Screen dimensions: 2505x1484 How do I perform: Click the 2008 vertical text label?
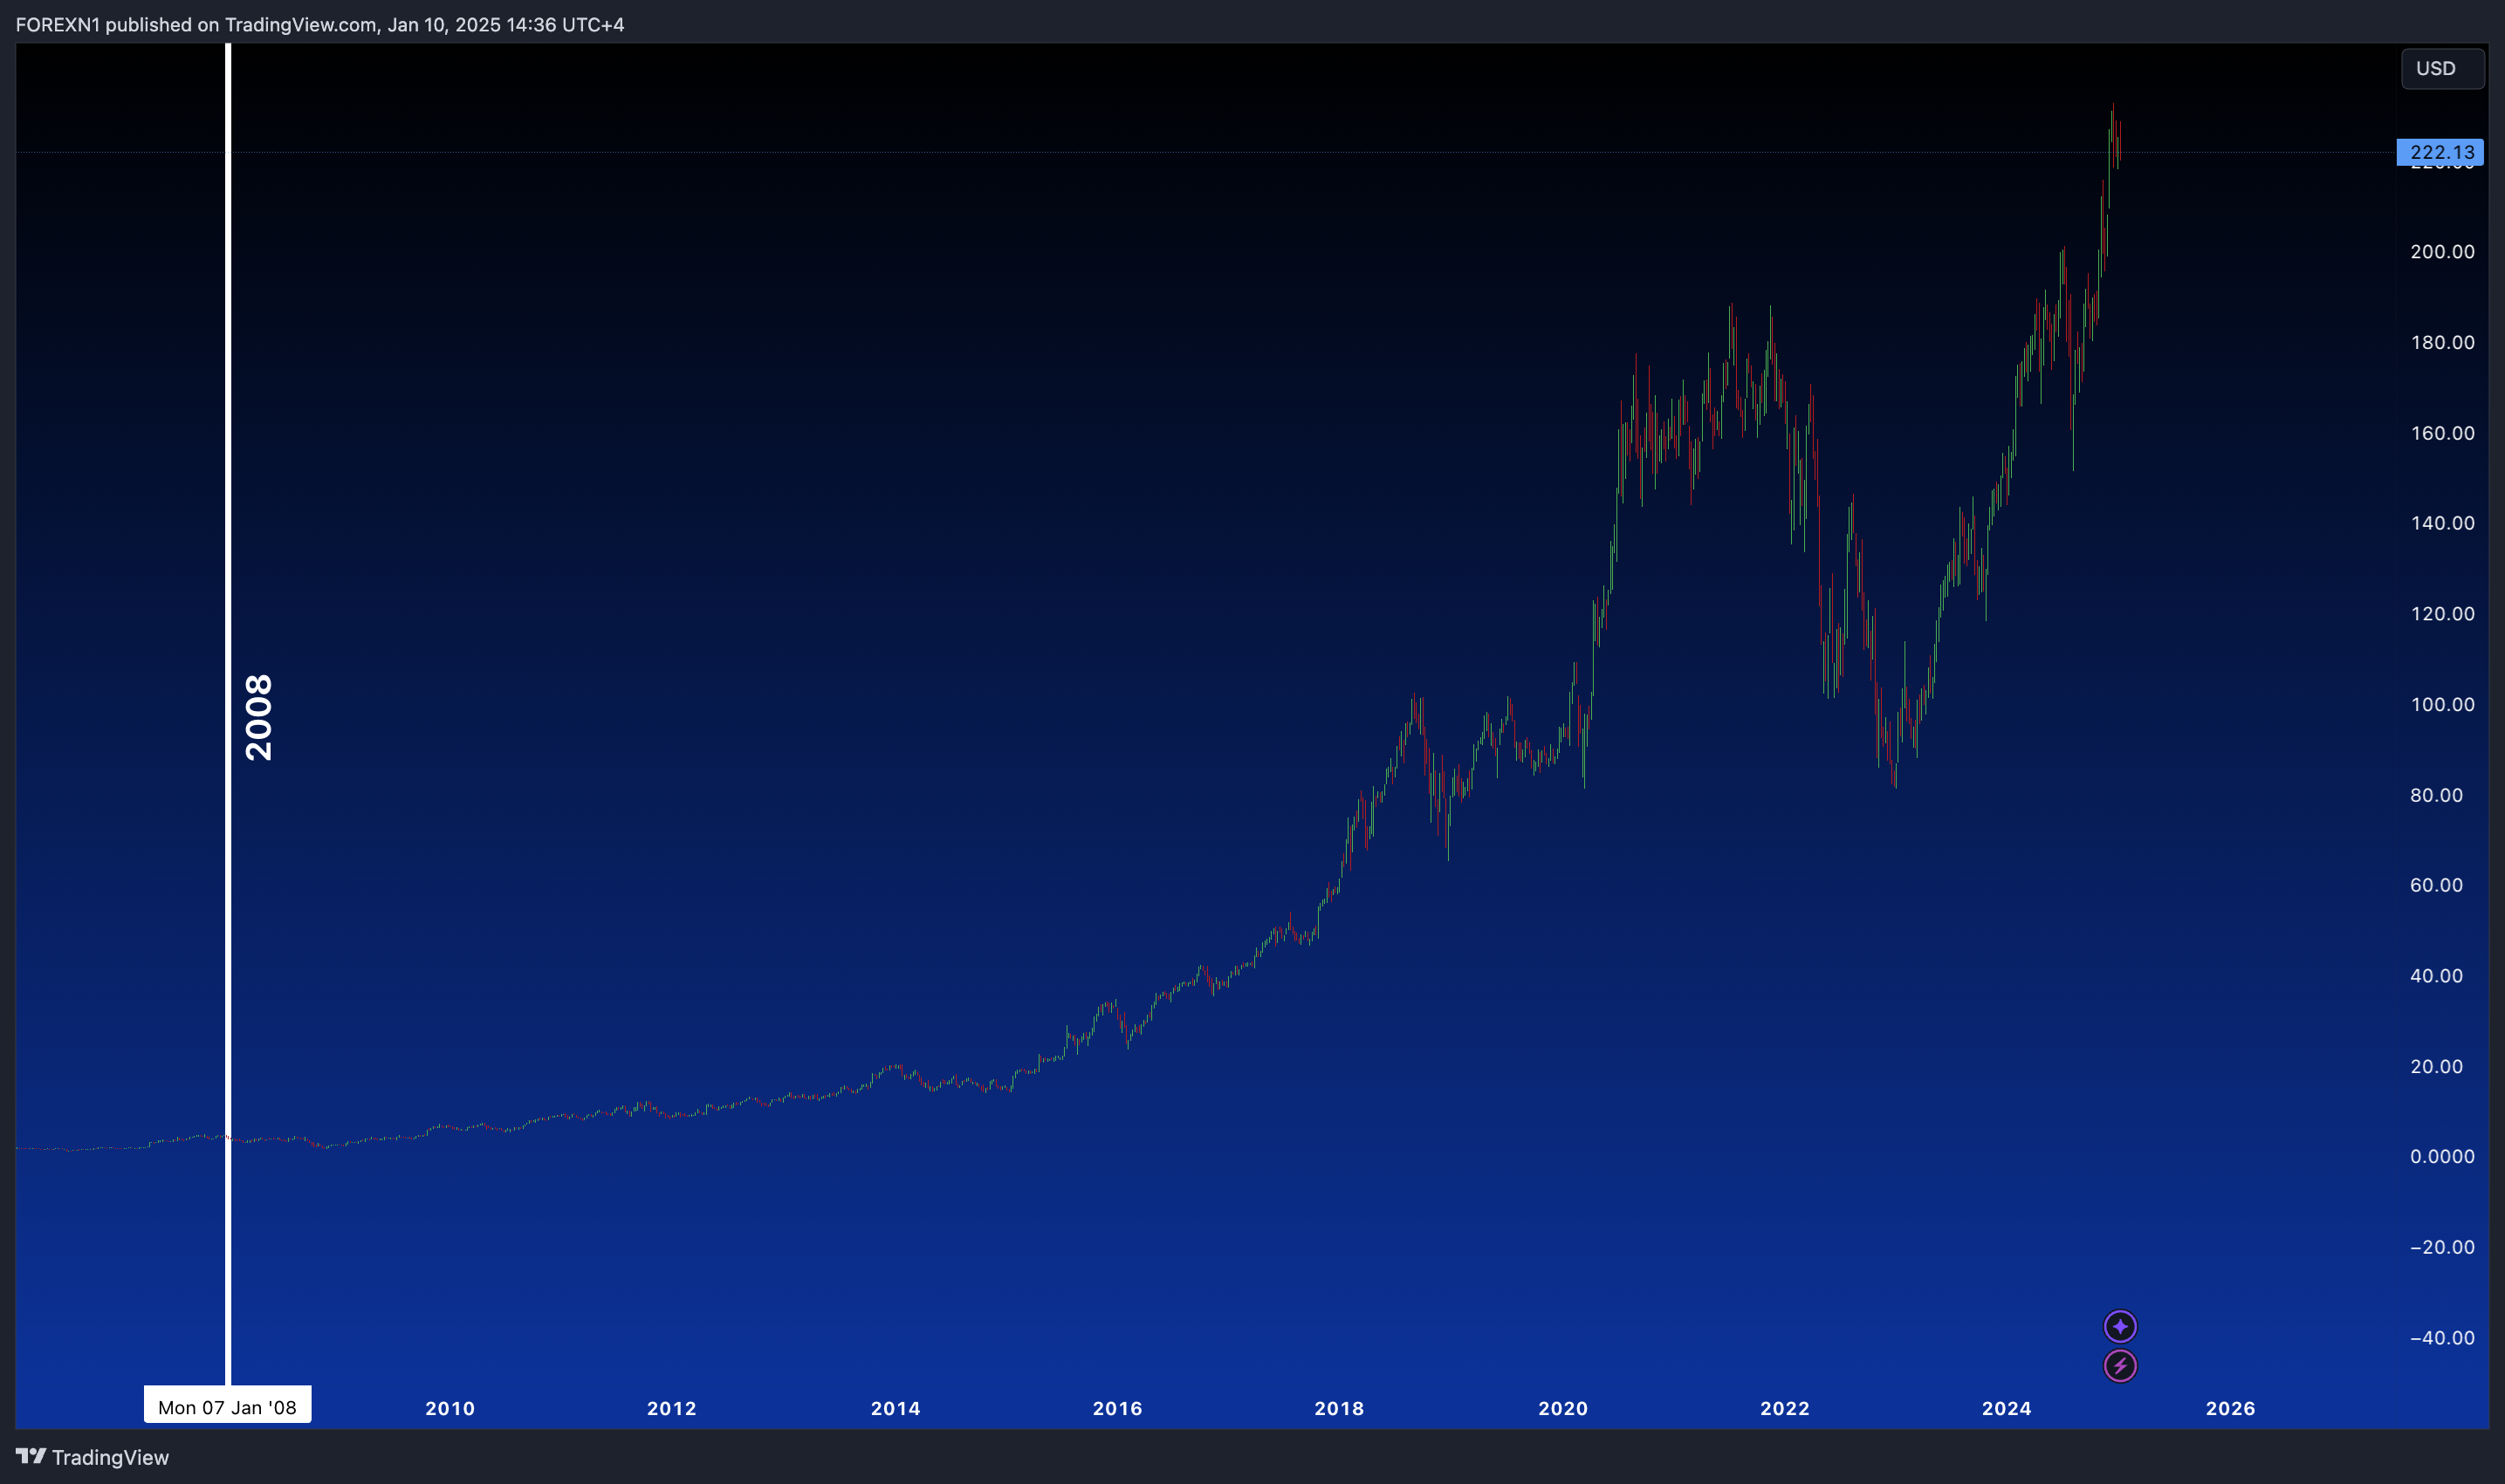258,717
